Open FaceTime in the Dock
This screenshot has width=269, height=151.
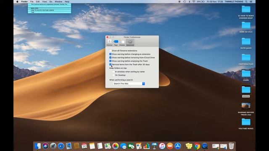pyautogui.click(x=131, y=146)
